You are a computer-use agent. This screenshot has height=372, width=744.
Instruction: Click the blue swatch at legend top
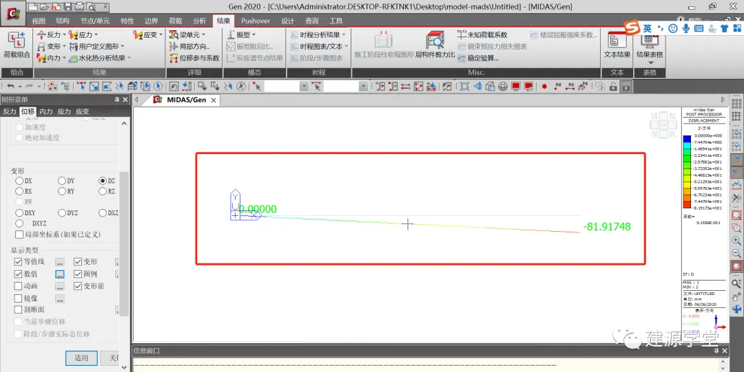tap(687, 139)
